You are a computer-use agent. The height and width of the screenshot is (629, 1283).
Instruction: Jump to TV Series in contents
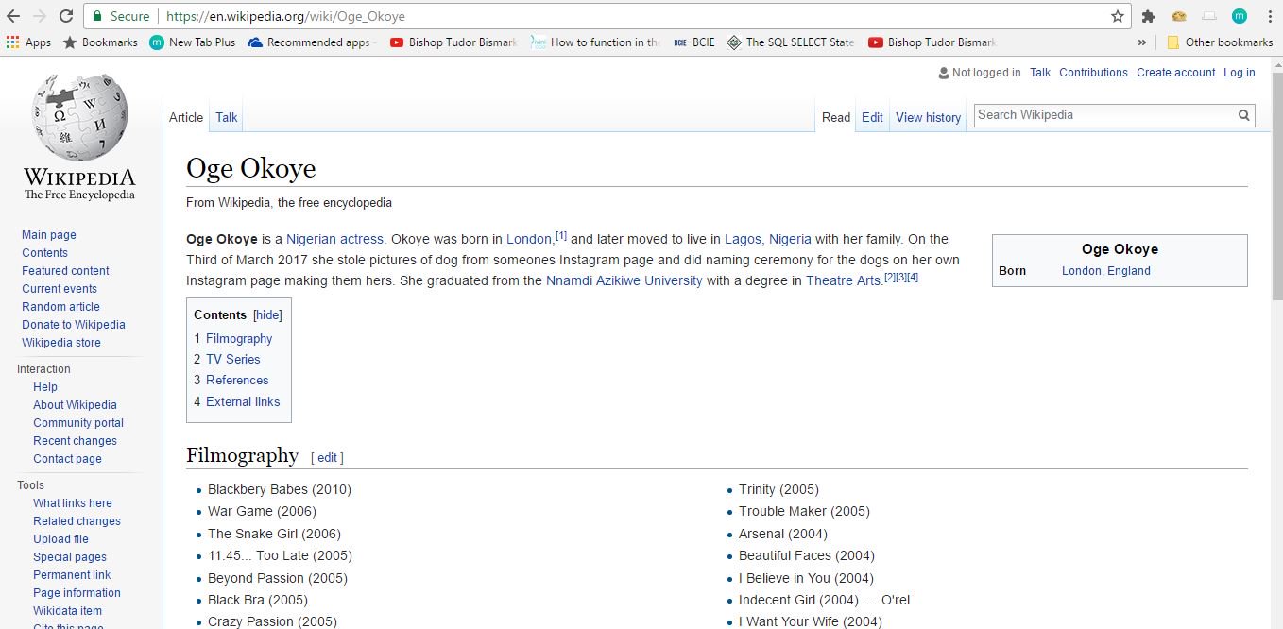tap(232, 359)
